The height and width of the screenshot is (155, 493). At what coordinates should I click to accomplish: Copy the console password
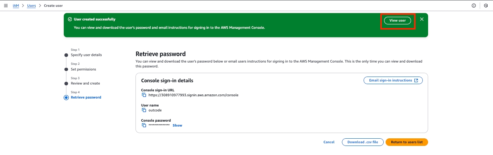(x=144, y=125)
